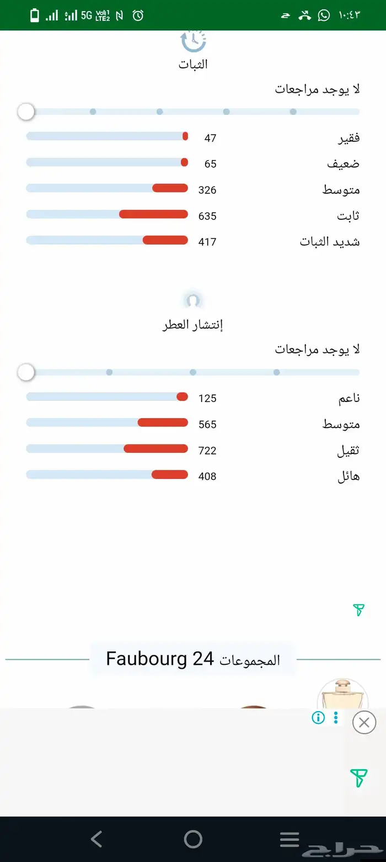The width and height of the screenshot is (386, 862).
Task: Click the sillage rating slider handle
Action: 26,373
